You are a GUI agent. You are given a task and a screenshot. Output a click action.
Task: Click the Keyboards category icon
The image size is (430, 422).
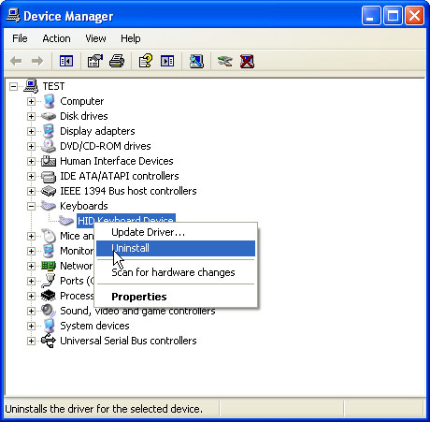tap(49, 206)
